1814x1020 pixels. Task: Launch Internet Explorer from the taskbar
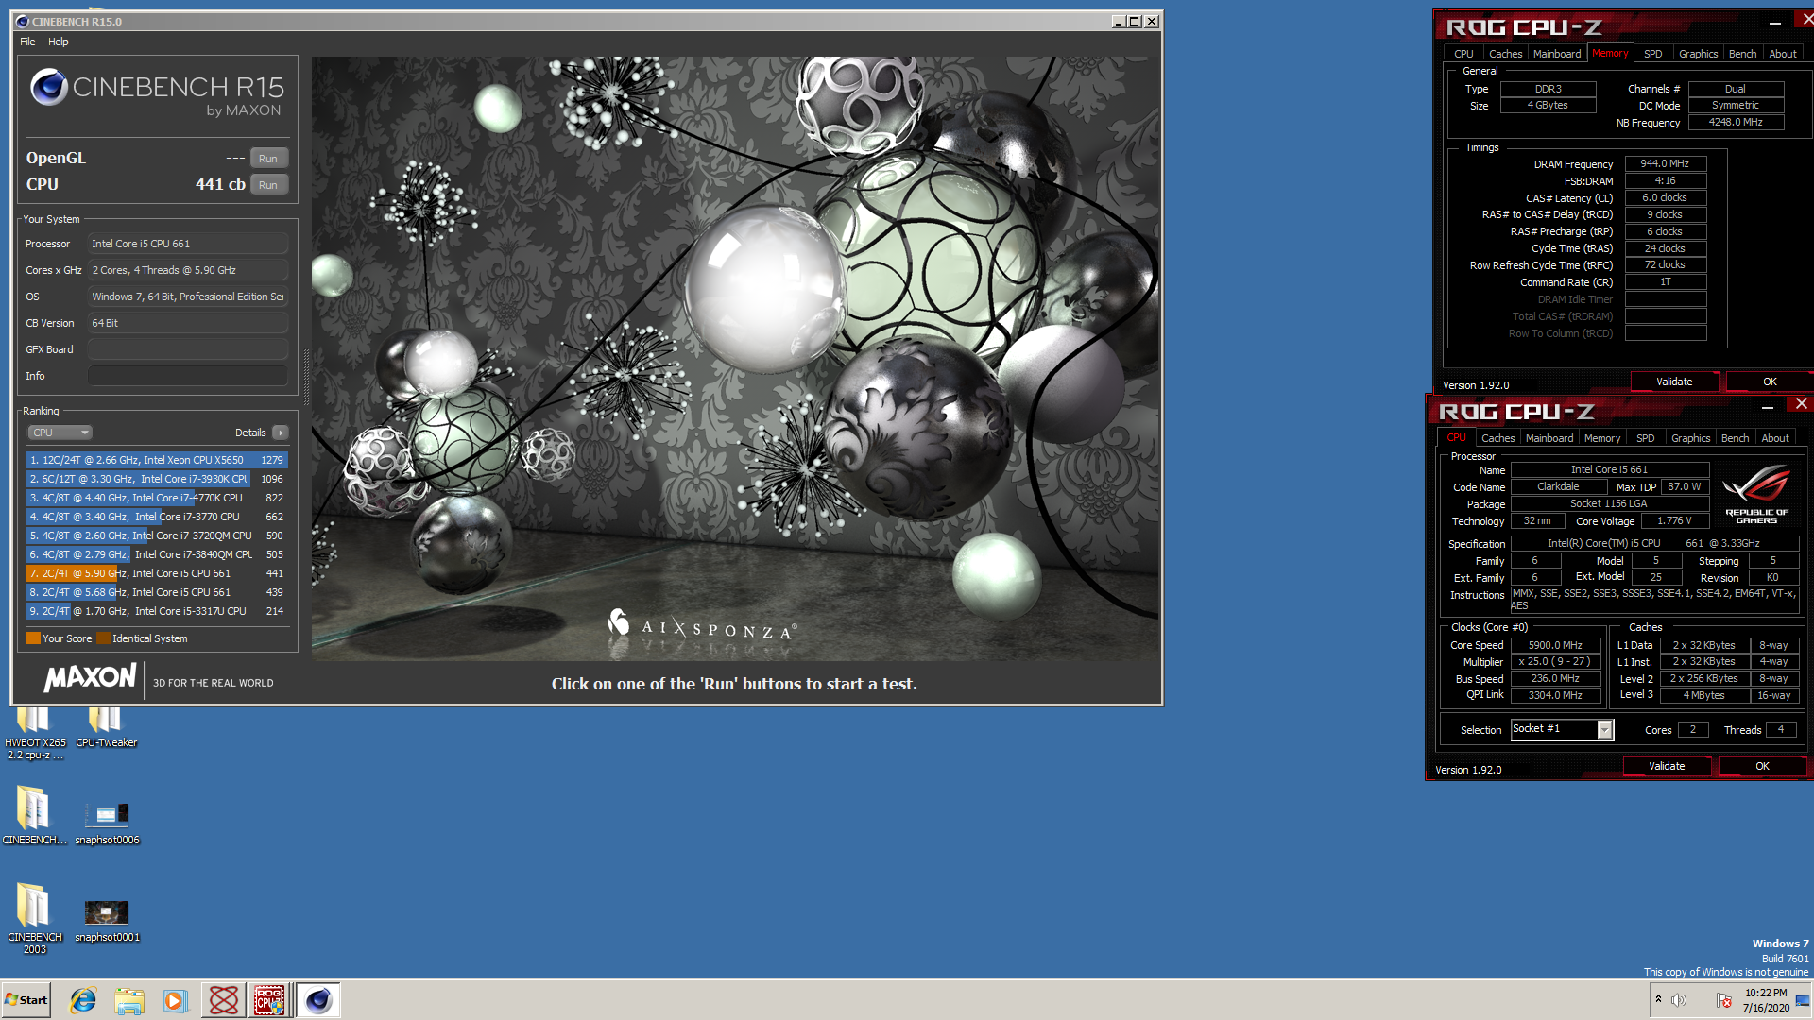coord(83,1000)
